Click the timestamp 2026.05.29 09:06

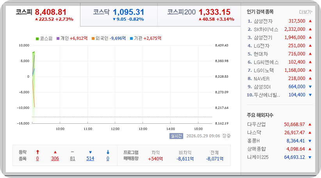pyautogui.click(x=203, y=136)
